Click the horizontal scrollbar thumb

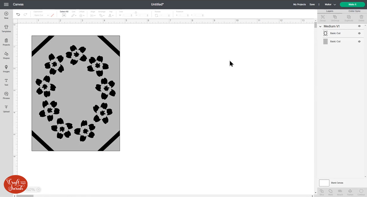(25, 196)
